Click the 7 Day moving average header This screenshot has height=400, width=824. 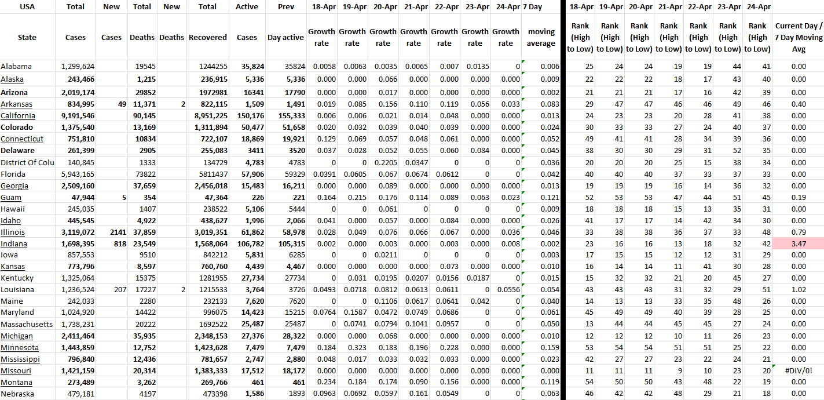point(541,38)
